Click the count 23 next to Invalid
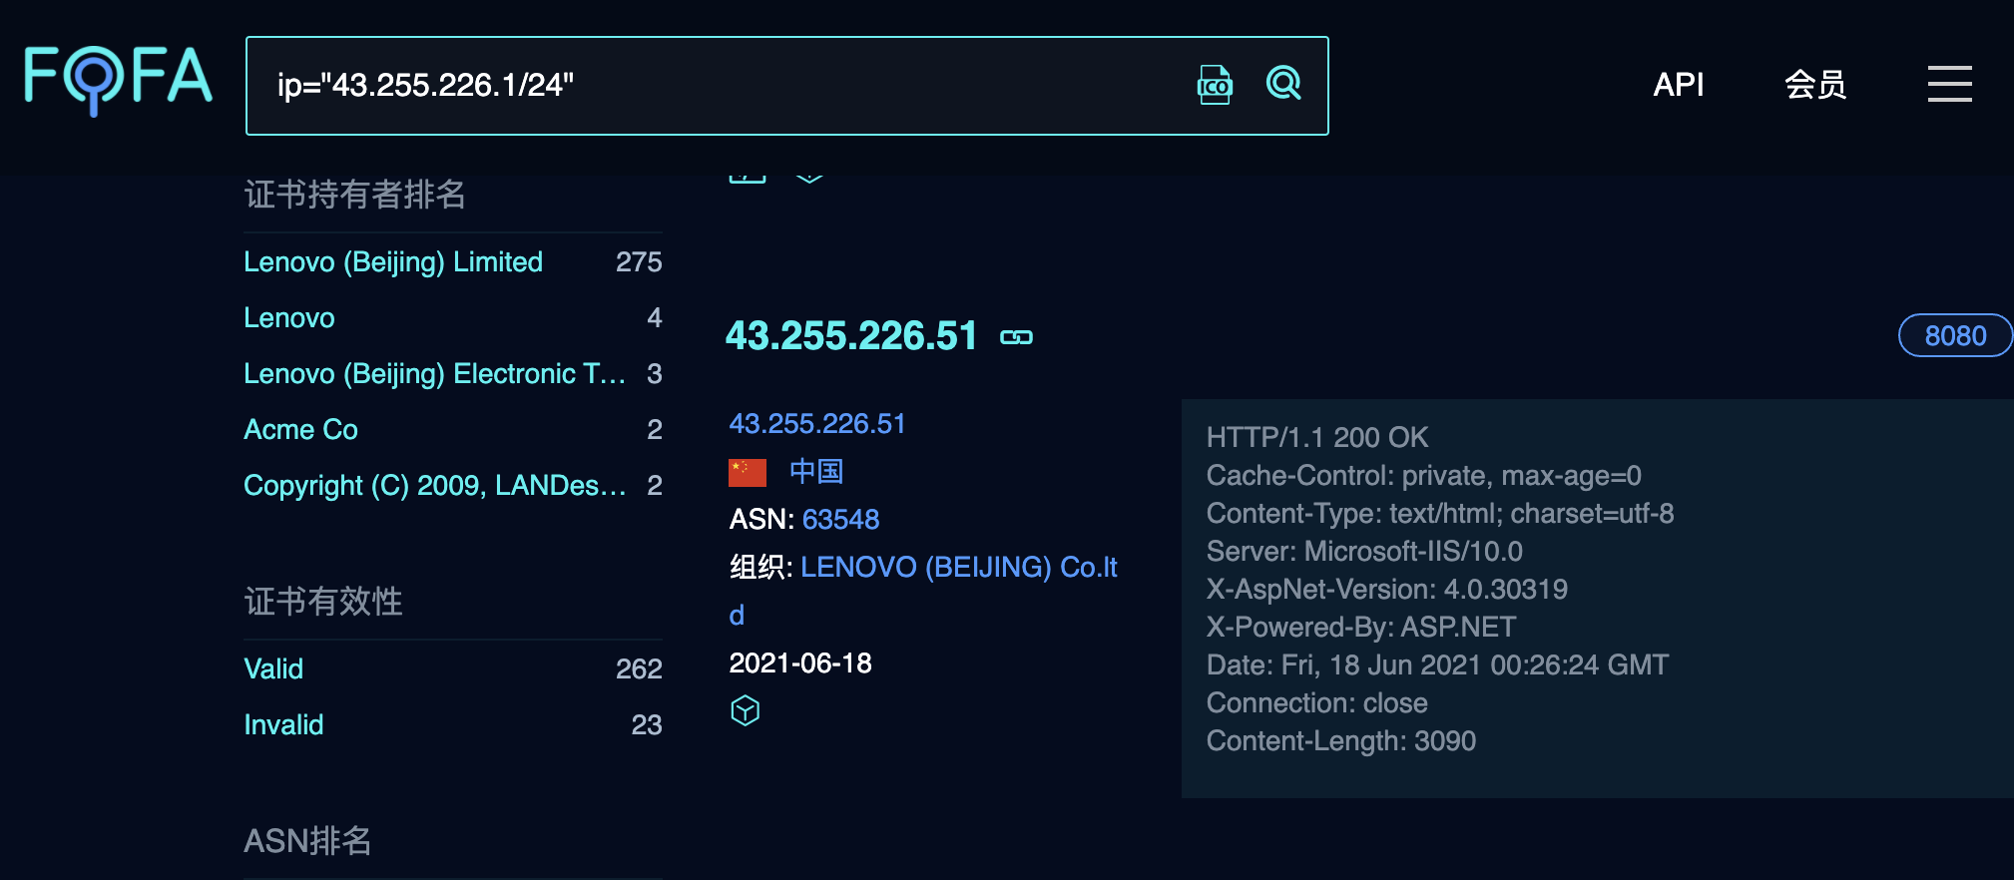Screen dimensions: 2014x880 coord(647,724)
